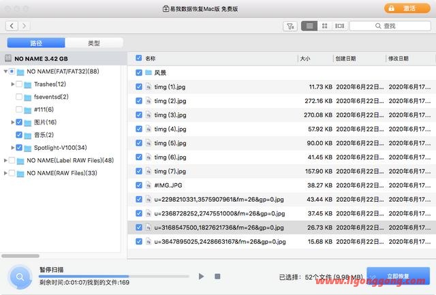Click the scan progress bar
Image resolution: width=436 pixels, height=295 pixels.
114,277
